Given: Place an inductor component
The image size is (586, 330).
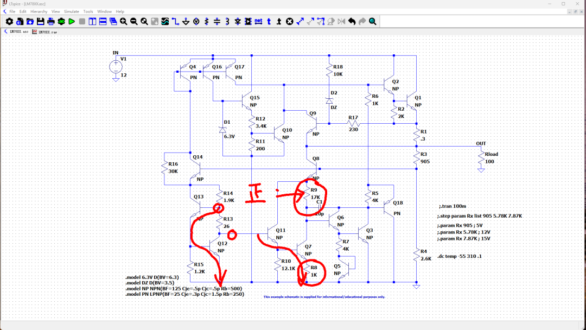Looking at the screenshot, I should click(227, 22).
